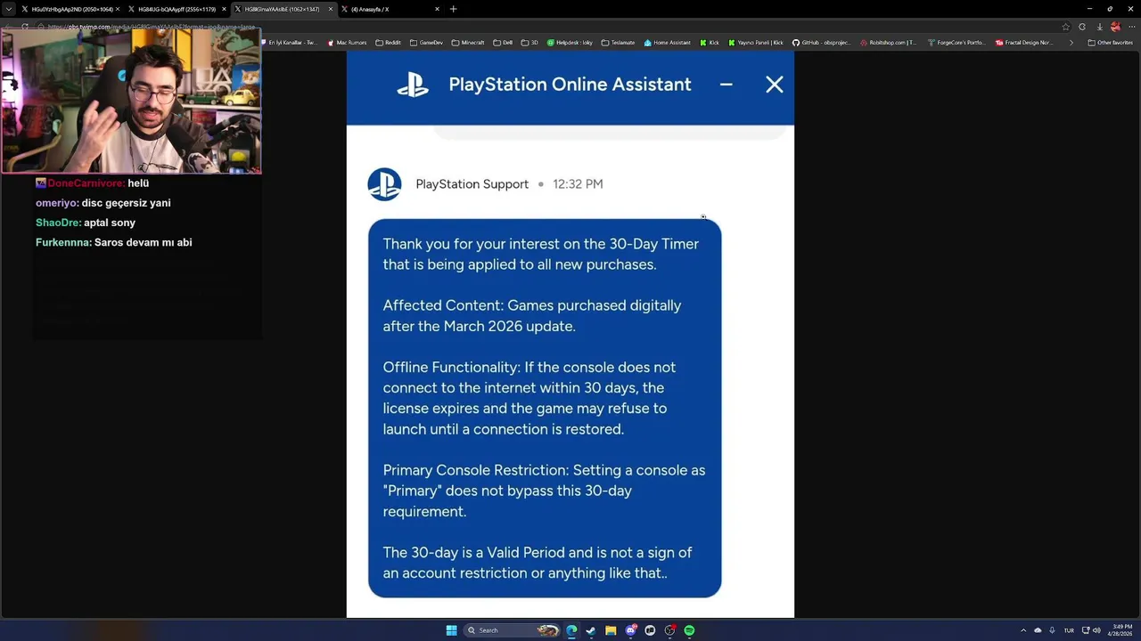
Task: Open the browser profile avatar
Action: point(1115,27)
